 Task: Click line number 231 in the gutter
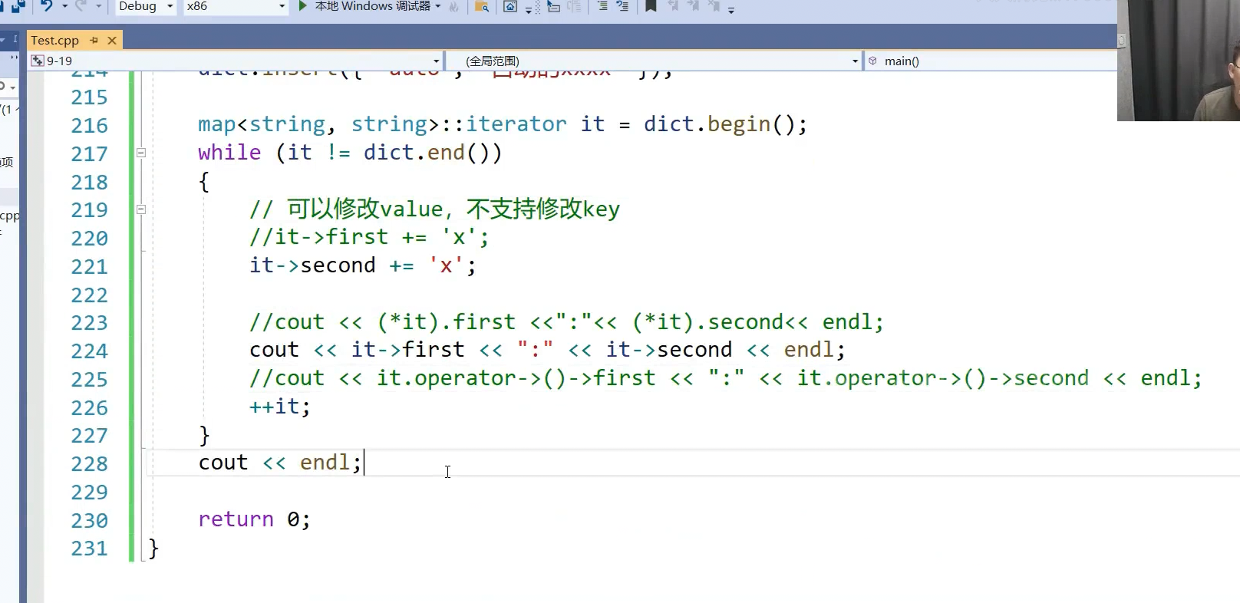tap(89, 548)
